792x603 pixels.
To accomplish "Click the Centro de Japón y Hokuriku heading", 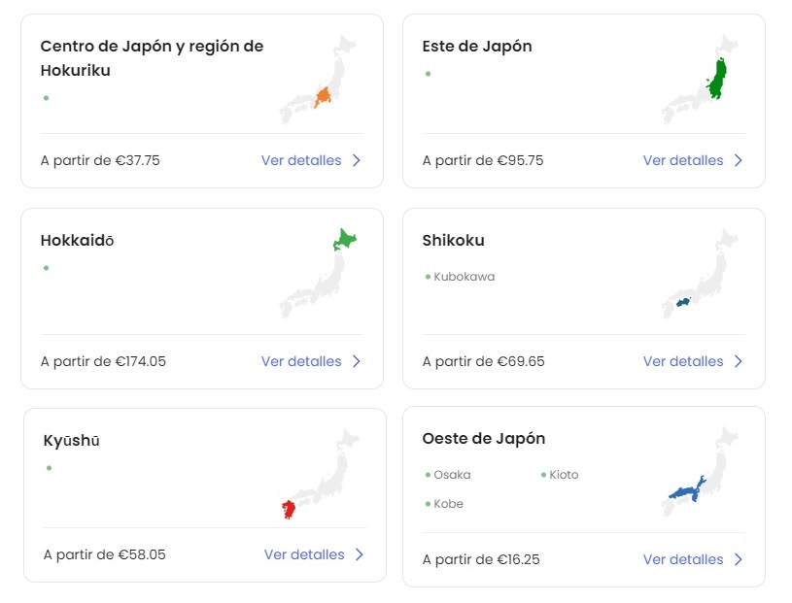I will pos(152,58).
